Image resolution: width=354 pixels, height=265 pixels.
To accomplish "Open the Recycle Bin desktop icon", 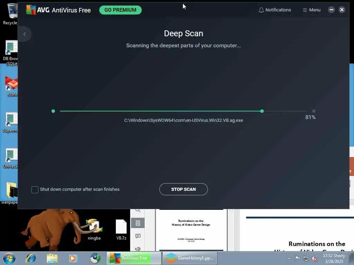I will [x=10, y=14].
